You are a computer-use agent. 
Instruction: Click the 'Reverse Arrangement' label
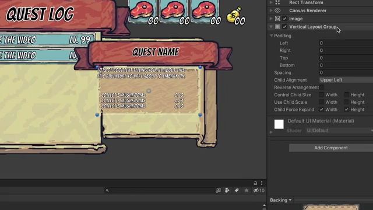coord(297,87)
